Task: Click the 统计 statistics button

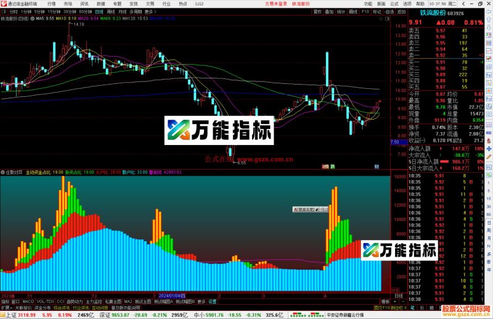Action: point(341,12)
